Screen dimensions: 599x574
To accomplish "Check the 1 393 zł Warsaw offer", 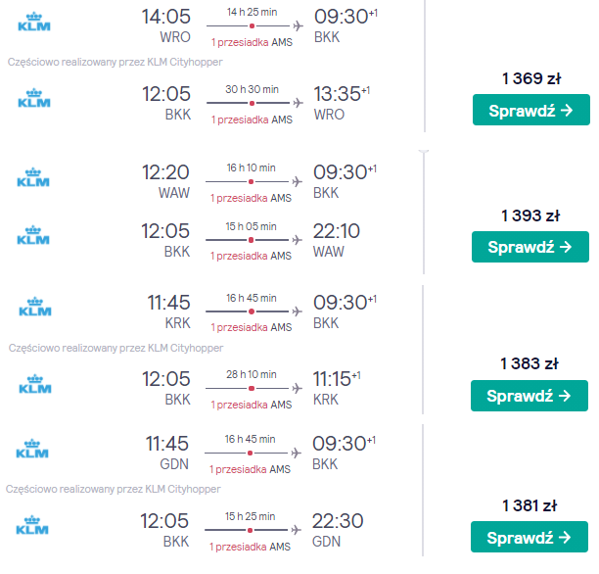I will coord(530,247).
